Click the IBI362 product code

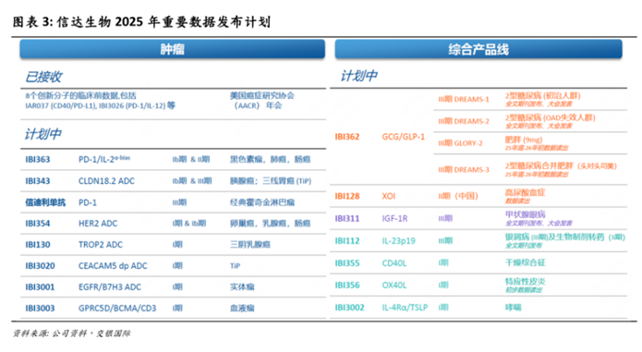[347, 137]
